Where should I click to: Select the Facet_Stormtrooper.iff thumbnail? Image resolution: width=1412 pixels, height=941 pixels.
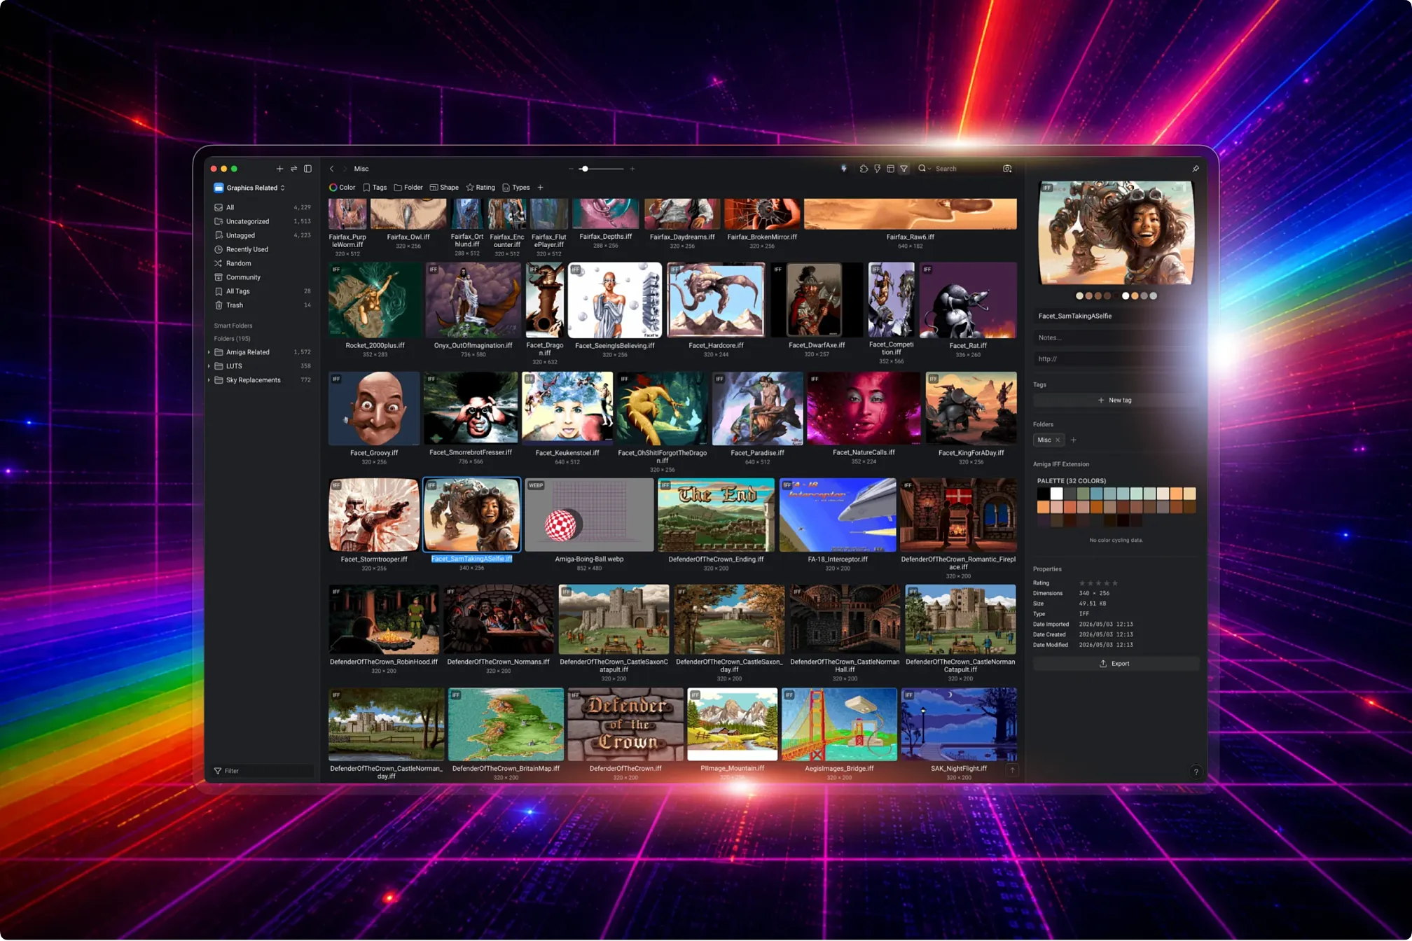374,515
